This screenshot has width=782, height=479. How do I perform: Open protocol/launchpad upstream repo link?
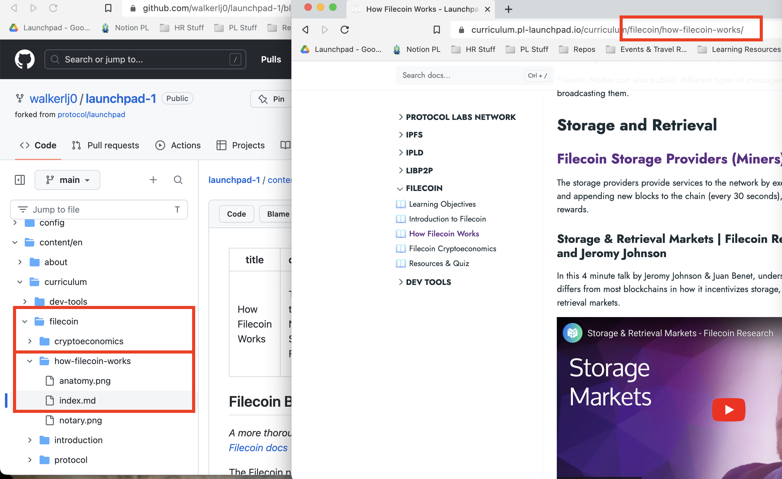(91, 114)
